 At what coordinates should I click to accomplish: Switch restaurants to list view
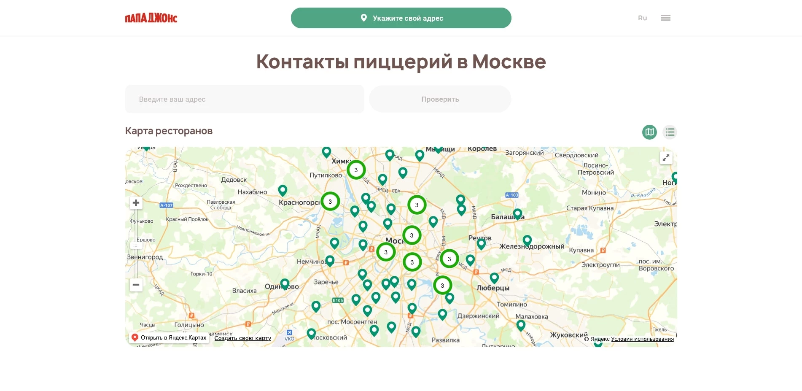[x=670, y=132]
